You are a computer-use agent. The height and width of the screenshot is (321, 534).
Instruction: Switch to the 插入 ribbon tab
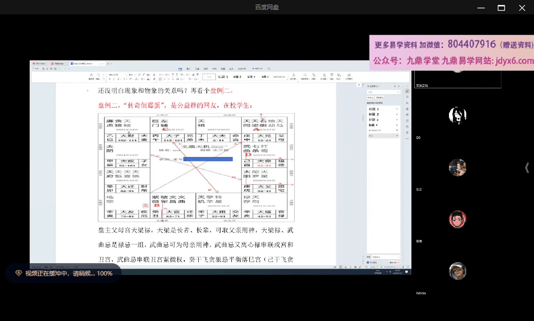point(188,69)
